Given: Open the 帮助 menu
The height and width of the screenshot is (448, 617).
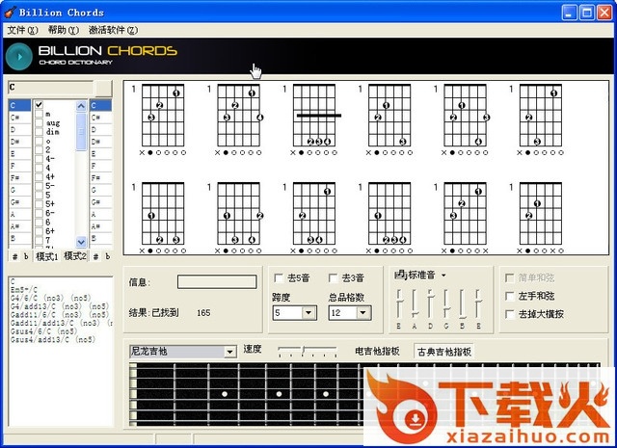Looking at the screenshot, I should pyautogui.click(x=64, y=30).
